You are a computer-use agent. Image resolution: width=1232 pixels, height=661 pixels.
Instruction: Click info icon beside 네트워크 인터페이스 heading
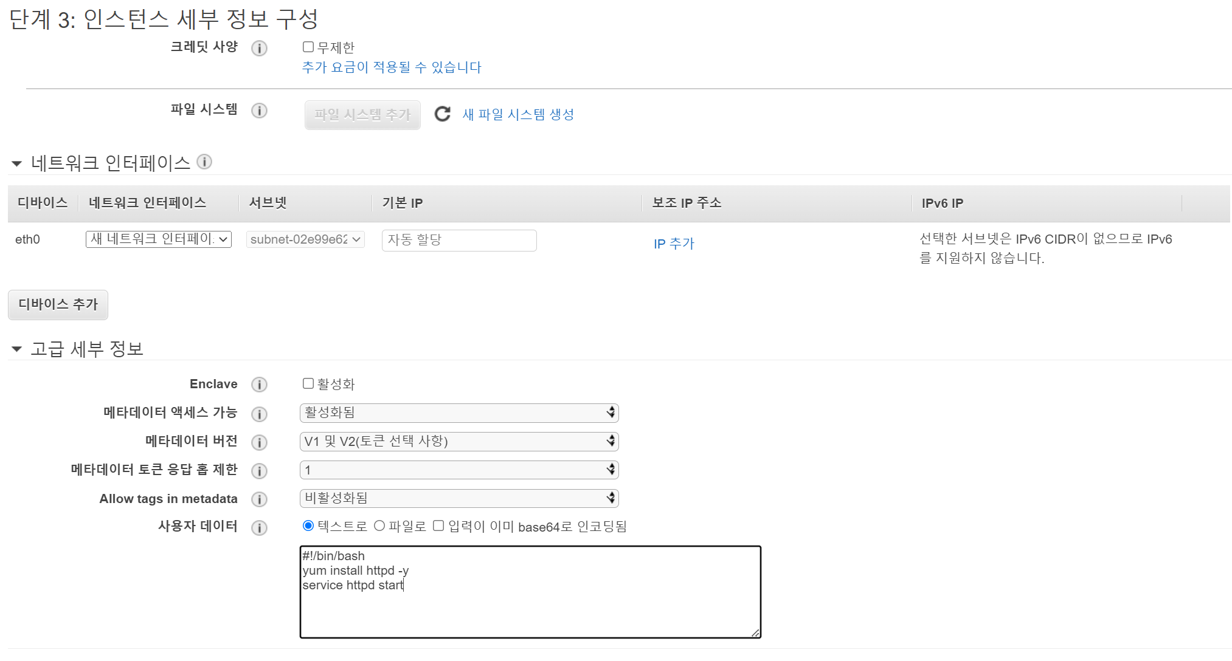204,162
